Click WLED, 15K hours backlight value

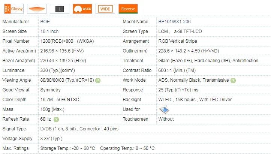(x=195, y=100)
